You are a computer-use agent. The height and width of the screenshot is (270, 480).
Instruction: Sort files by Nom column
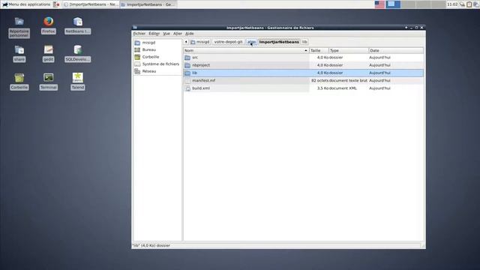(246, 50)
